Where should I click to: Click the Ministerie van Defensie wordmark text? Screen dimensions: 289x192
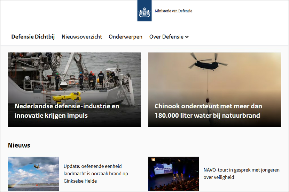(x=173, y=11)
